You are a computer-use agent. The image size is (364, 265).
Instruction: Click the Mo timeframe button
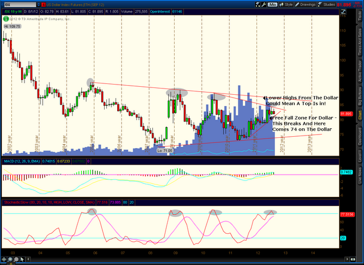(x=272, y=5)
